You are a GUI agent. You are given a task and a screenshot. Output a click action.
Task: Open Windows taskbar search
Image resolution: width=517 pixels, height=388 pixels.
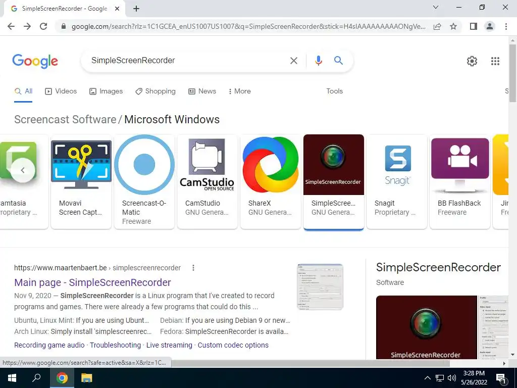pyautogui.click(x=36, y=378)
